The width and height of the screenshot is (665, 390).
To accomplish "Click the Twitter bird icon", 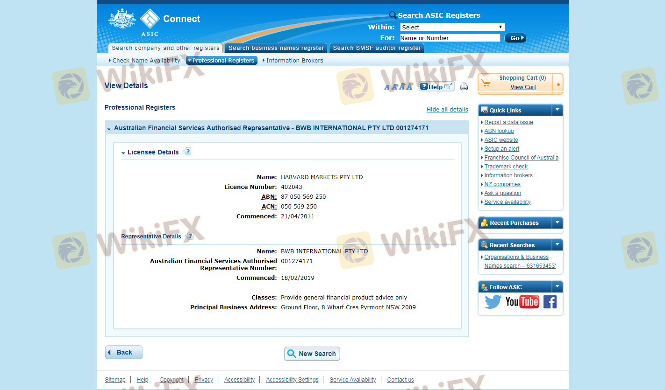I will (x=493, y=302).
